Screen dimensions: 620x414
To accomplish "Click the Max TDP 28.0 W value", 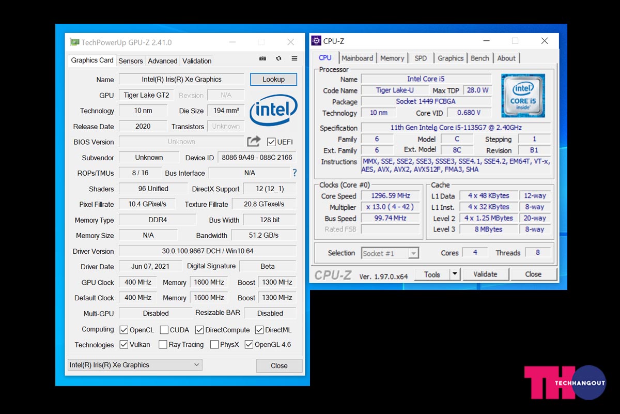I will [x=477, y=90].
